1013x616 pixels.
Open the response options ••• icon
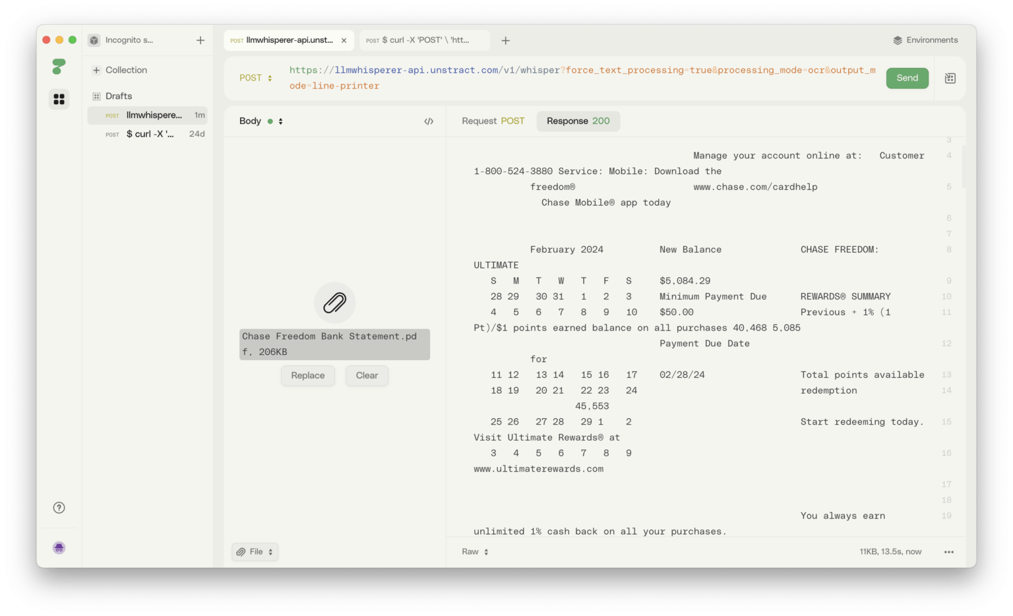click(948, 551)
